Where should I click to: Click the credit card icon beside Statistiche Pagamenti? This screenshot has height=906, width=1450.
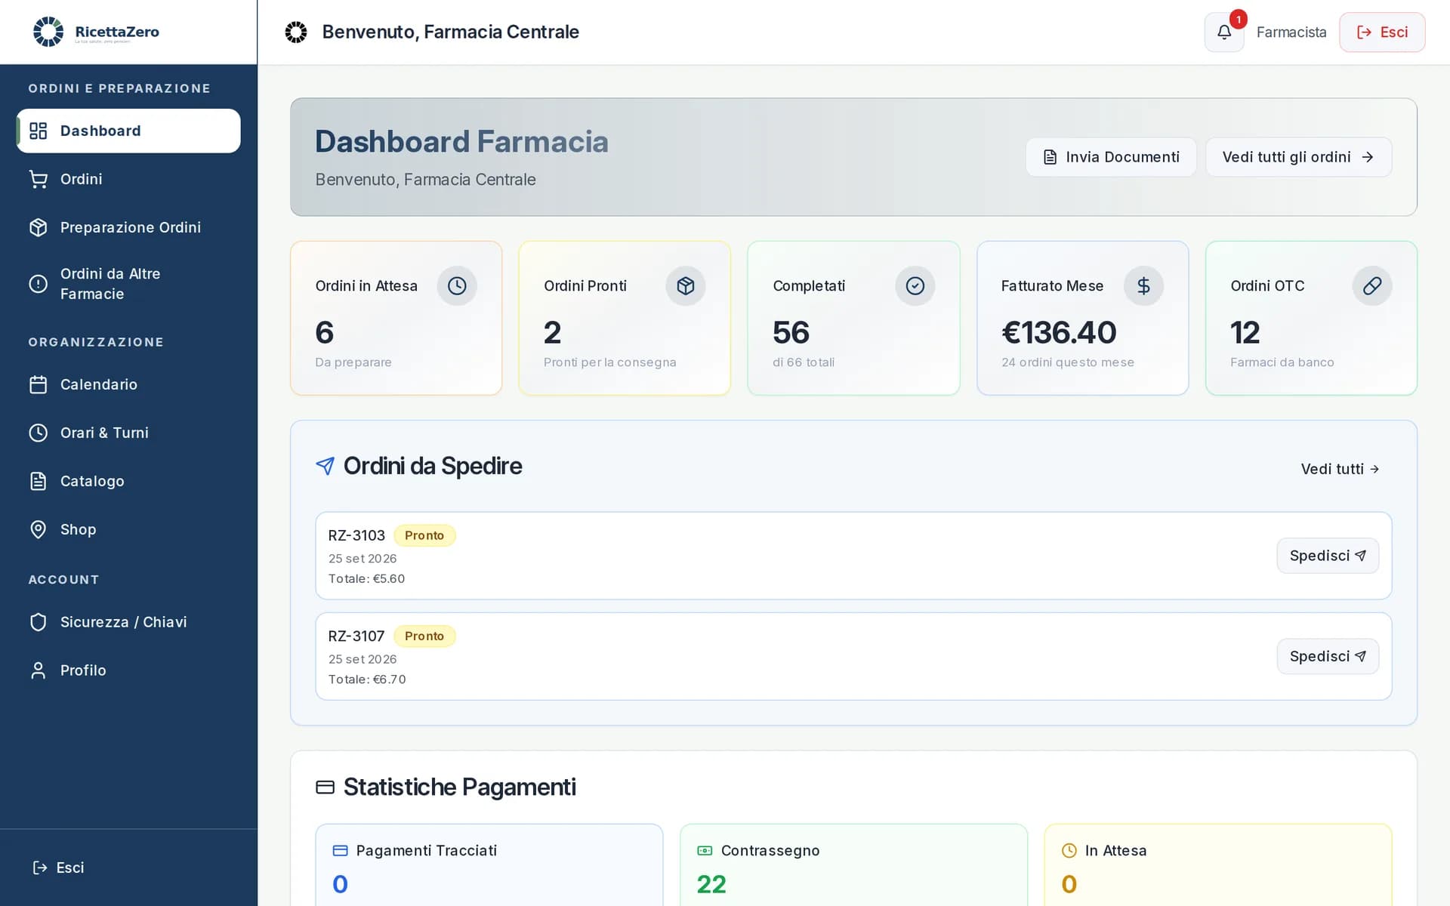325,787
